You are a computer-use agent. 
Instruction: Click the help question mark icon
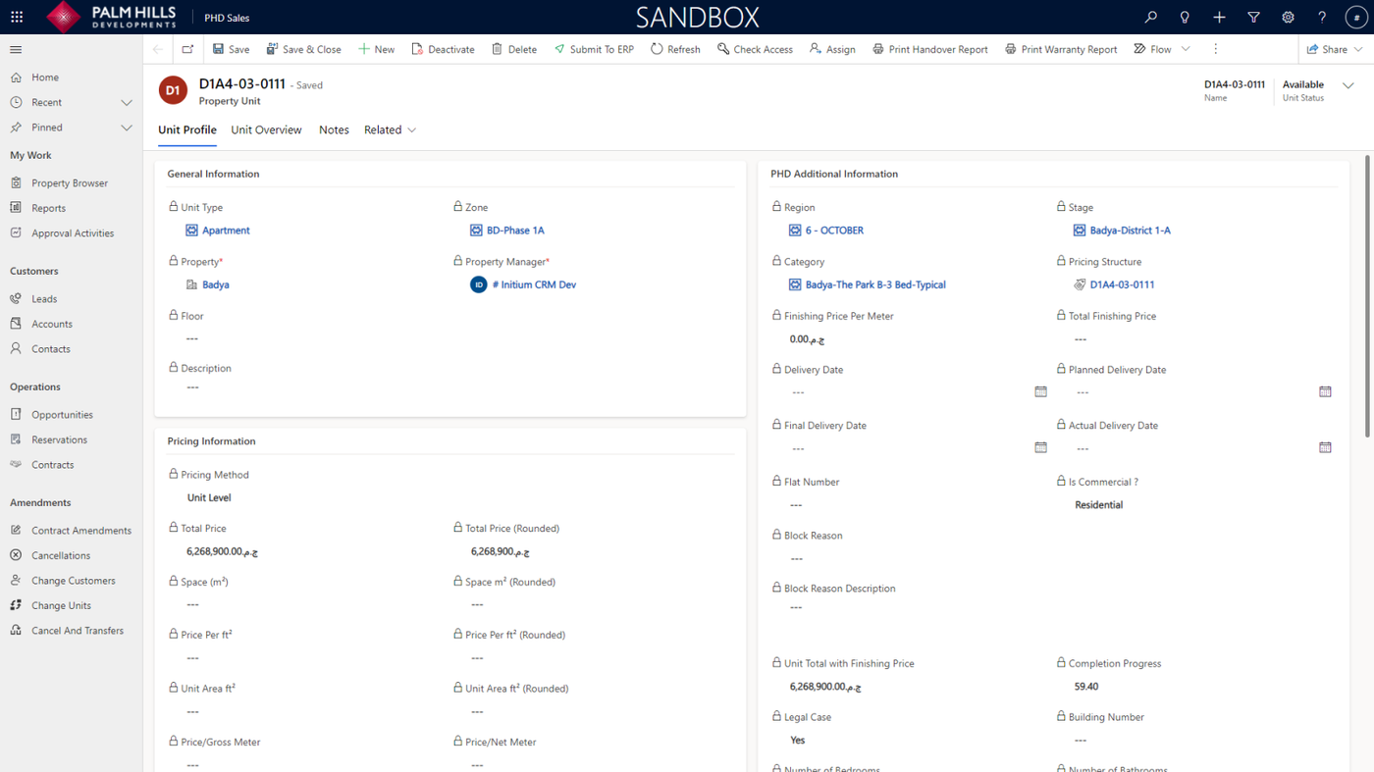pyautogui.click(x=1322, y=17)
